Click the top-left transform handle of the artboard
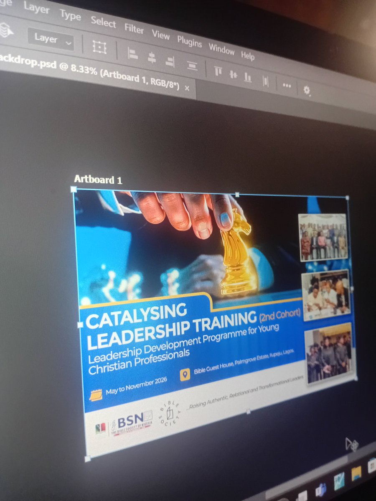Screen dimensions: 376x501 pos(74,189)
